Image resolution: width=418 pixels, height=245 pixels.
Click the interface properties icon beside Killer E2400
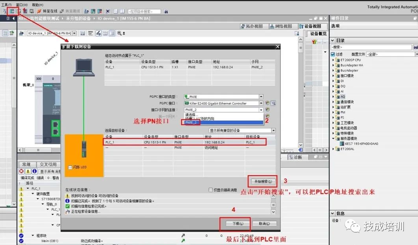273,103
